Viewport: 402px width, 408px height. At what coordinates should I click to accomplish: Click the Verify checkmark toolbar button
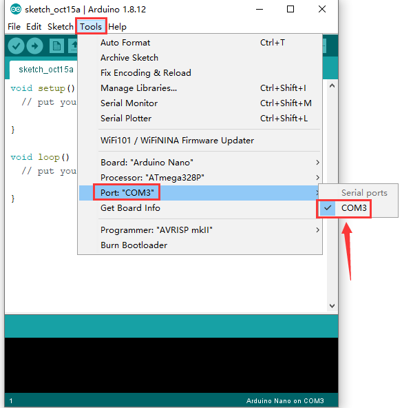point(16,46)
